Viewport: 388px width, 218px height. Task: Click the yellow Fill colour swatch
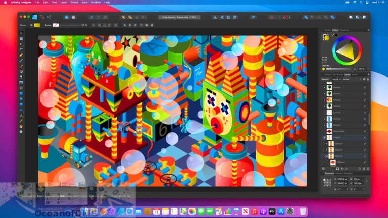point(37,25)
